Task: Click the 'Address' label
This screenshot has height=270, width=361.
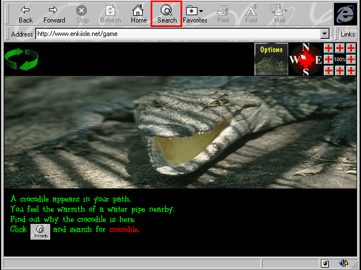Action: pyautogui.click(x=22, y=34)
